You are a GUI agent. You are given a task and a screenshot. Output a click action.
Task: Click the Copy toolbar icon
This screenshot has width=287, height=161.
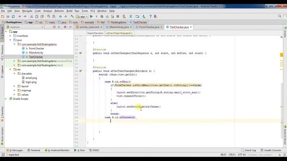pos(37,17)
